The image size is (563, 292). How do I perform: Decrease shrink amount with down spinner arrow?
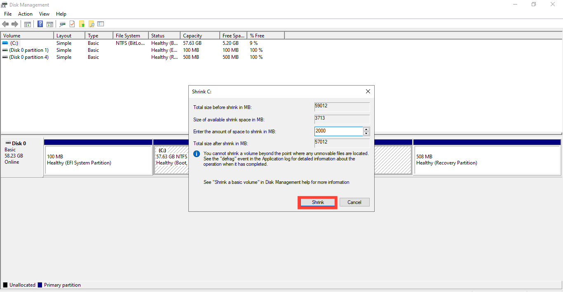coord(366,133)
